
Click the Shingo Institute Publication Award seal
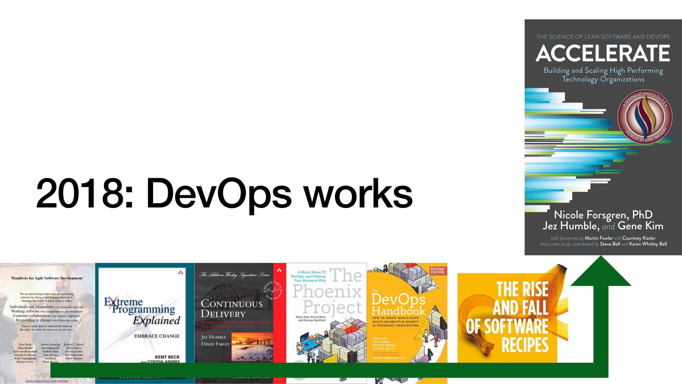click(645, 117)
